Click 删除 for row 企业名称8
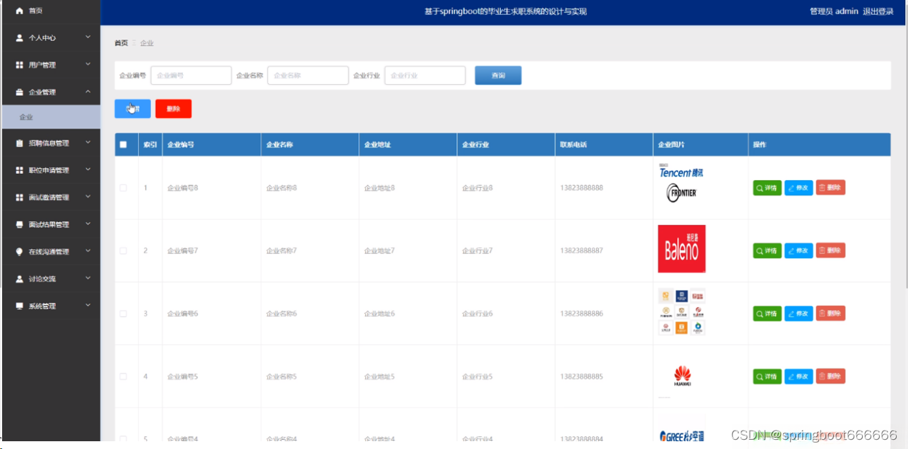908x449 pixels. pyautogui.click(x=830, y=188)
